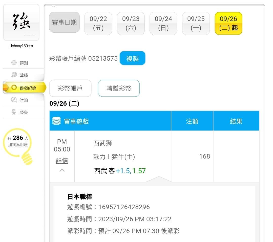
Task: Open the 預測 sidebar menu item
Action: 23,63
